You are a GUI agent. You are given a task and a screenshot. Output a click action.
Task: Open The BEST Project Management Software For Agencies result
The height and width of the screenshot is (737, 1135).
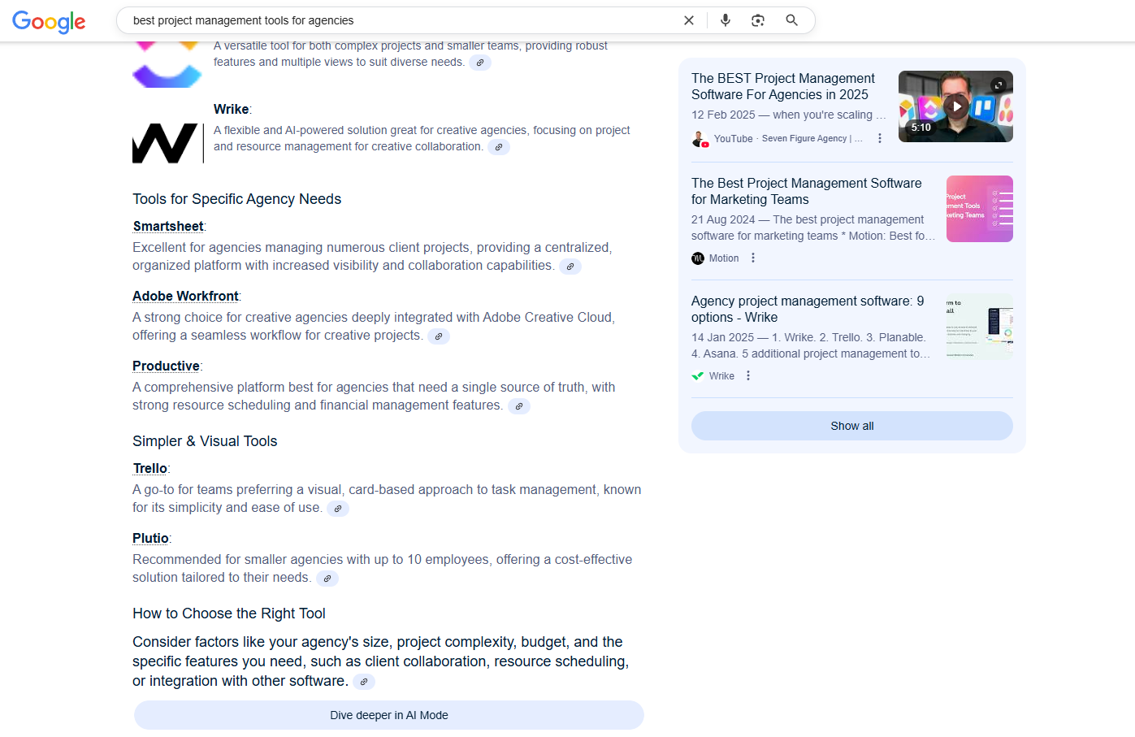[783, 86]
